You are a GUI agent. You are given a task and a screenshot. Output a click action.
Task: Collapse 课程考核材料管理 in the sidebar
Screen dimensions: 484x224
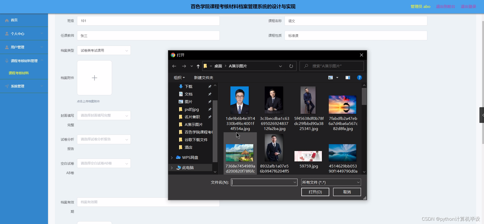[24, 61]
